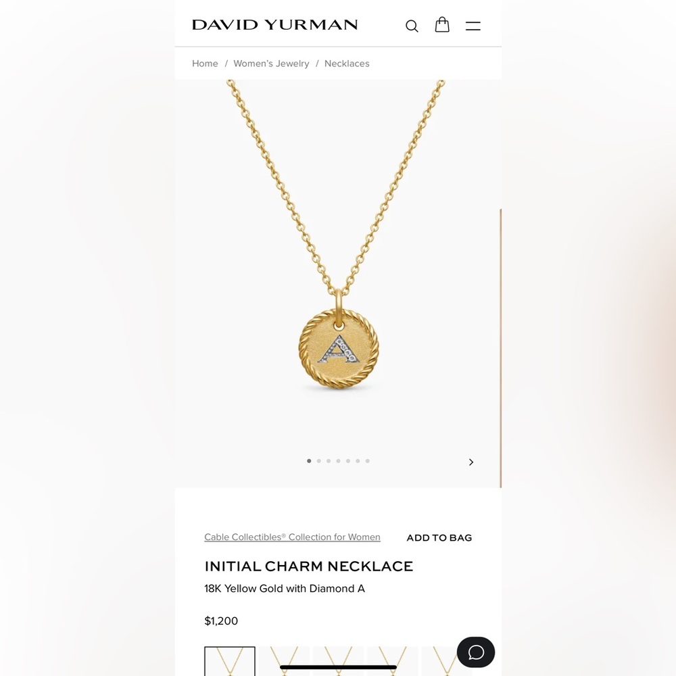Image resolution: width=676 pixels, height=676 pixels.
Task: Select fourth carousel pagination dot
Action: click(338, 461)
